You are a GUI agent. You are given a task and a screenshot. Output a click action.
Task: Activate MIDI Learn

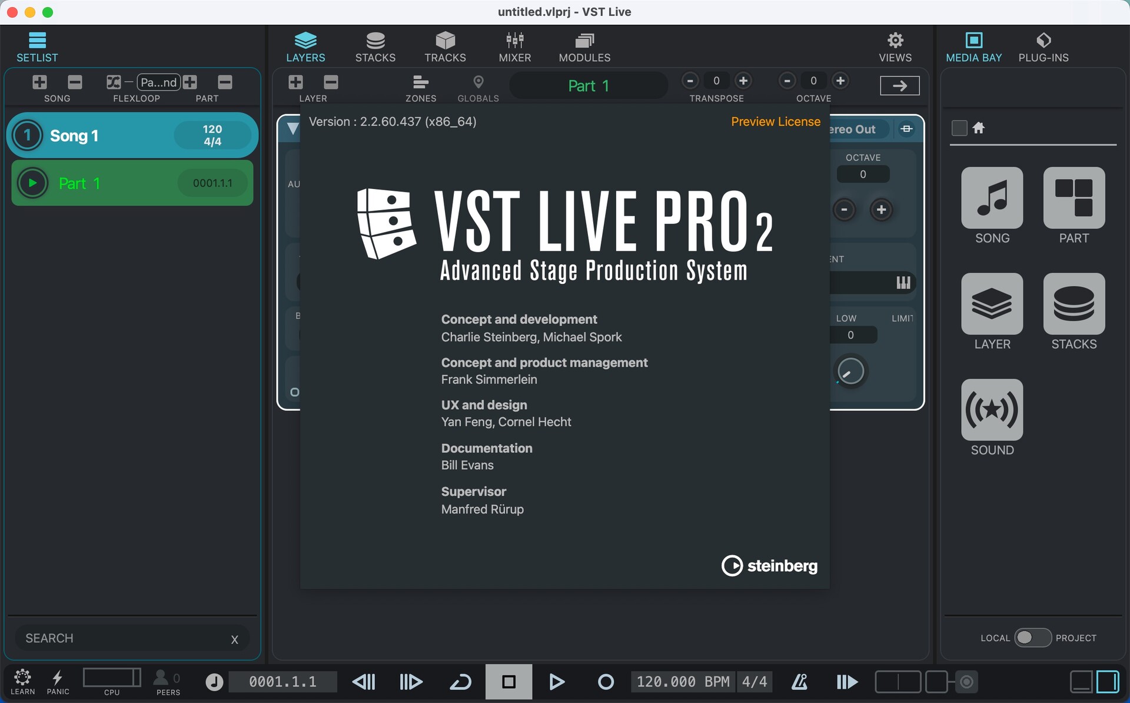[x=22, y=682]
